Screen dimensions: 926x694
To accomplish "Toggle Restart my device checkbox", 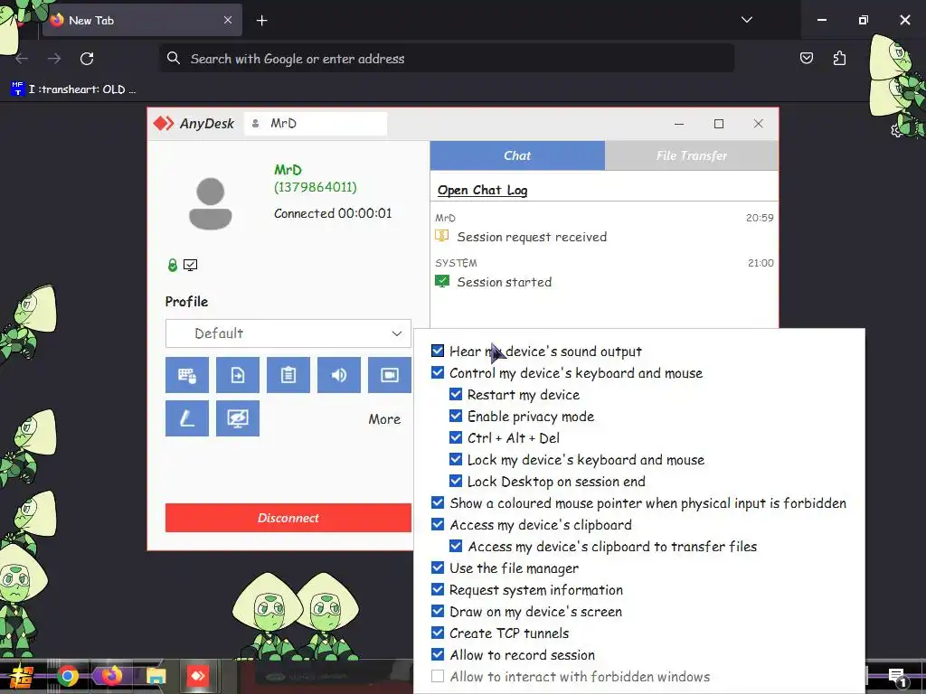I will (x=456, y=394).
